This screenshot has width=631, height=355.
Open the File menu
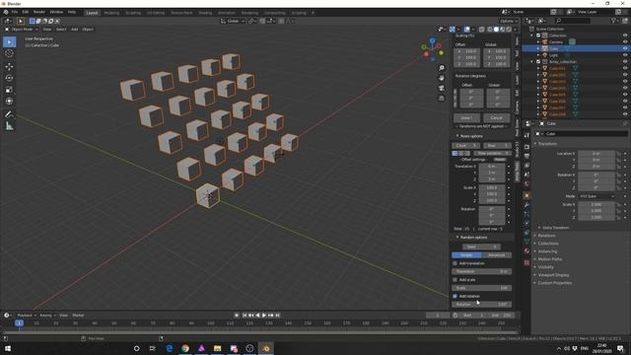pos(15,12)
